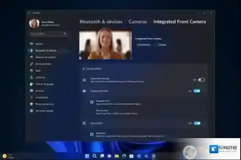
Task: Click Disable button for the camera
Action: [x=162, y=45]
